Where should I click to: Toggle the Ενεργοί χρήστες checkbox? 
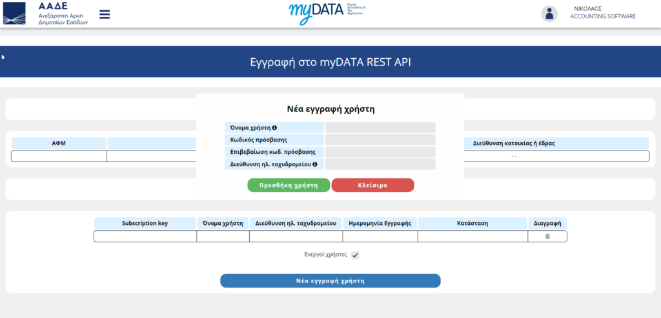355,255
